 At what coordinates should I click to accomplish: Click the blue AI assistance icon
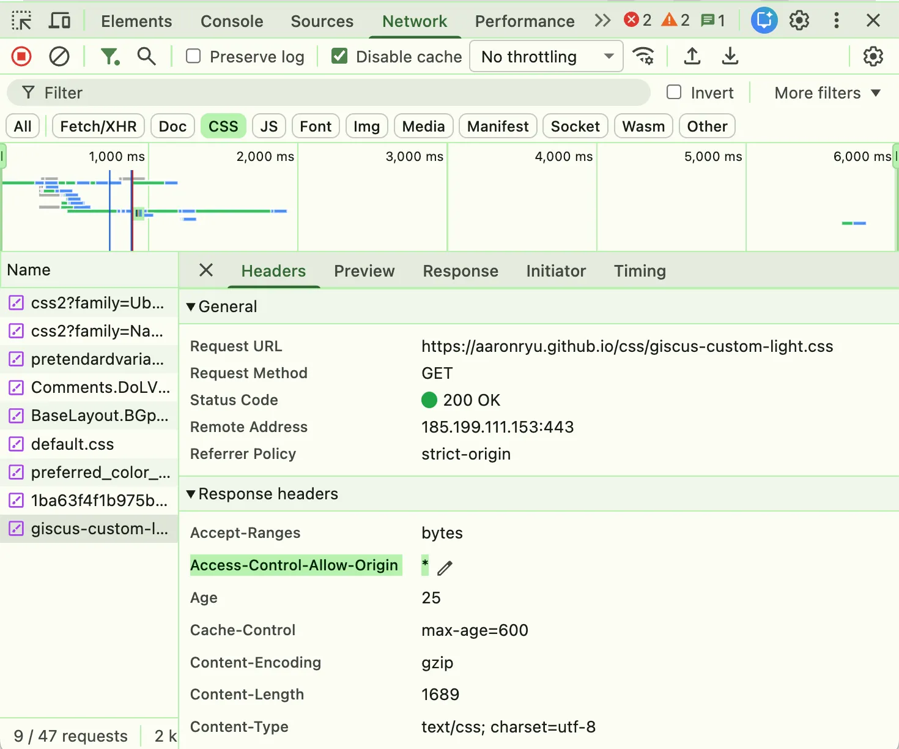tap(764, 21)
